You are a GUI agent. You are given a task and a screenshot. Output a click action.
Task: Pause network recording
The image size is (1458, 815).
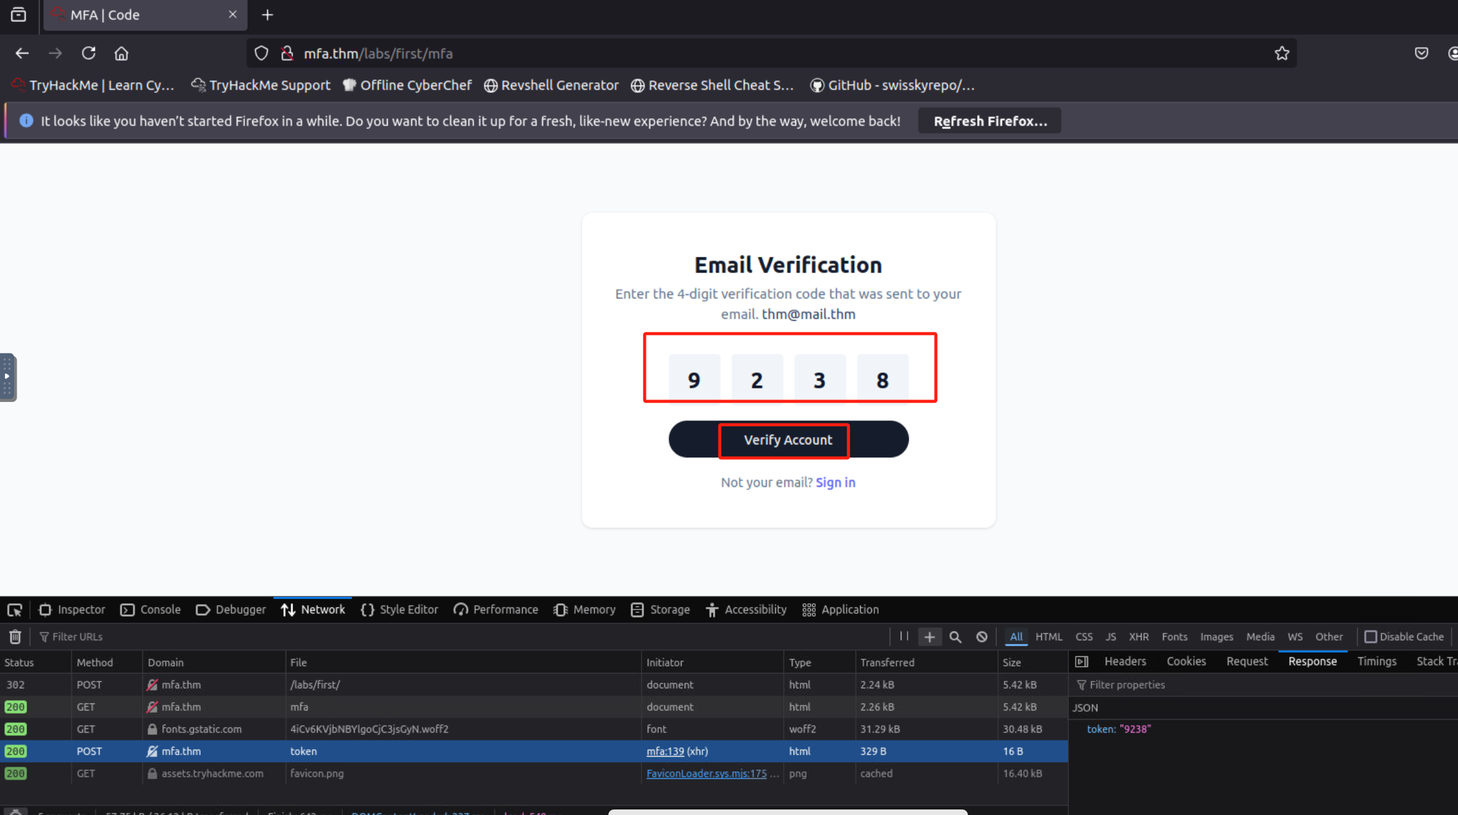tap(904, 636)
